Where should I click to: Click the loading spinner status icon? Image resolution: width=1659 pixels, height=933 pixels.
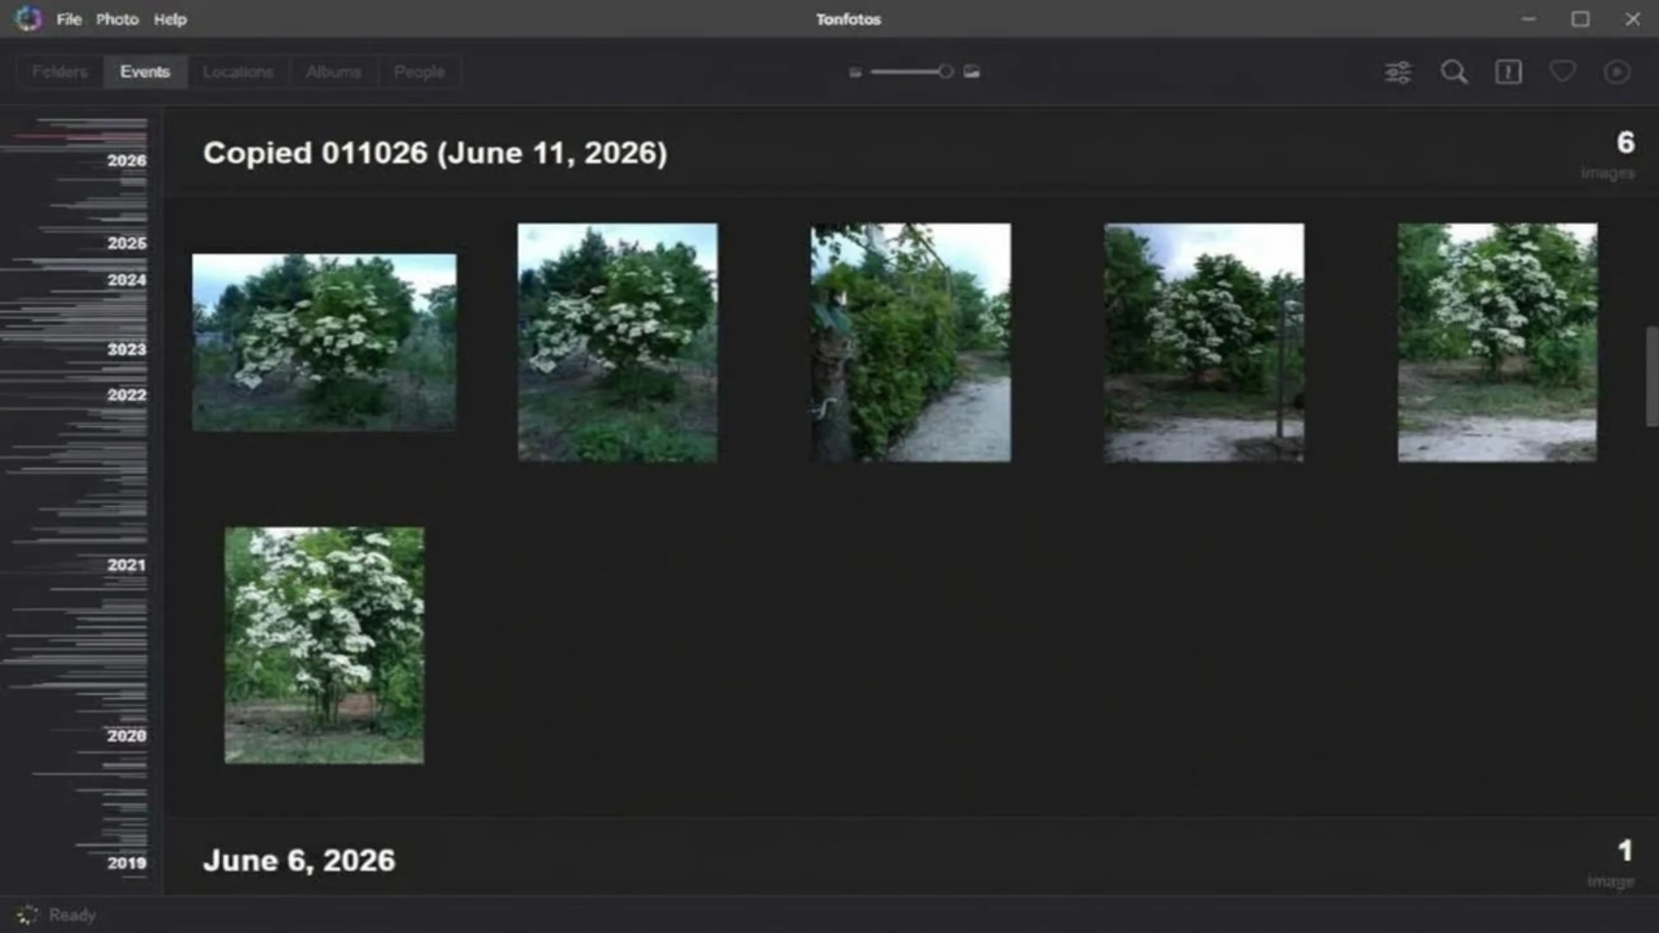pyautogui.click(x=28, y=915)
